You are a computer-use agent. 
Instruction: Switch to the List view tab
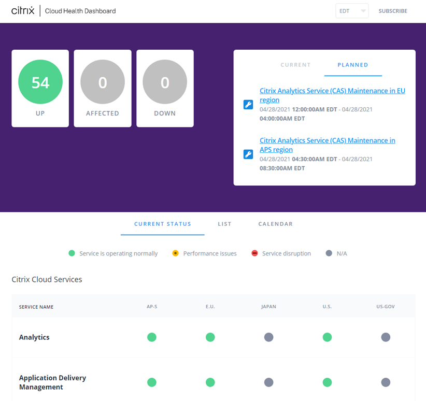[224, 224]
